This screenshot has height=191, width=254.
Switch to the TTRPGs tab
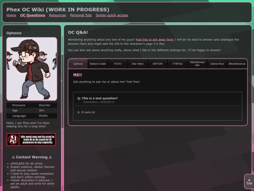click(x=177, y=64)
